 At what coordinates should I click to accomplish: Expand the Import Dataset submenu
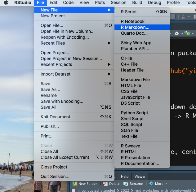coord(74,74)
